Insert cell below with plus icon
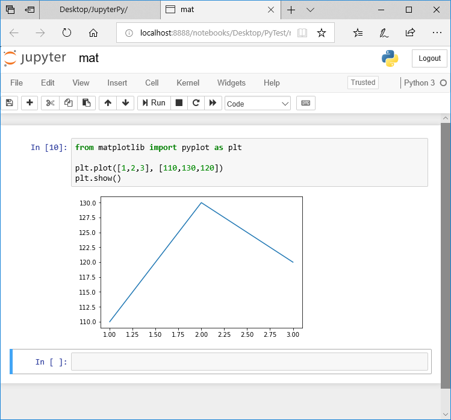 tap(30, 103)
